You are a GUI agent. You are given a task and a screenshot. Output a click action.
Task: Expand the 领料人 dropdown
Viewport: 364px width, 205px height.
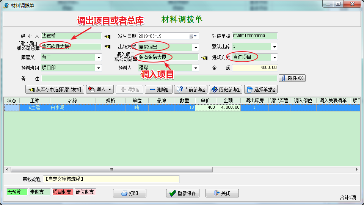(196, 68)
